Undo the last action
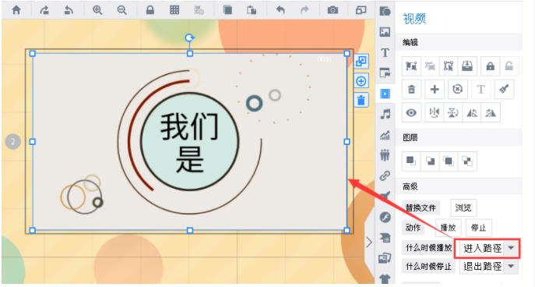 pos(280,10)
